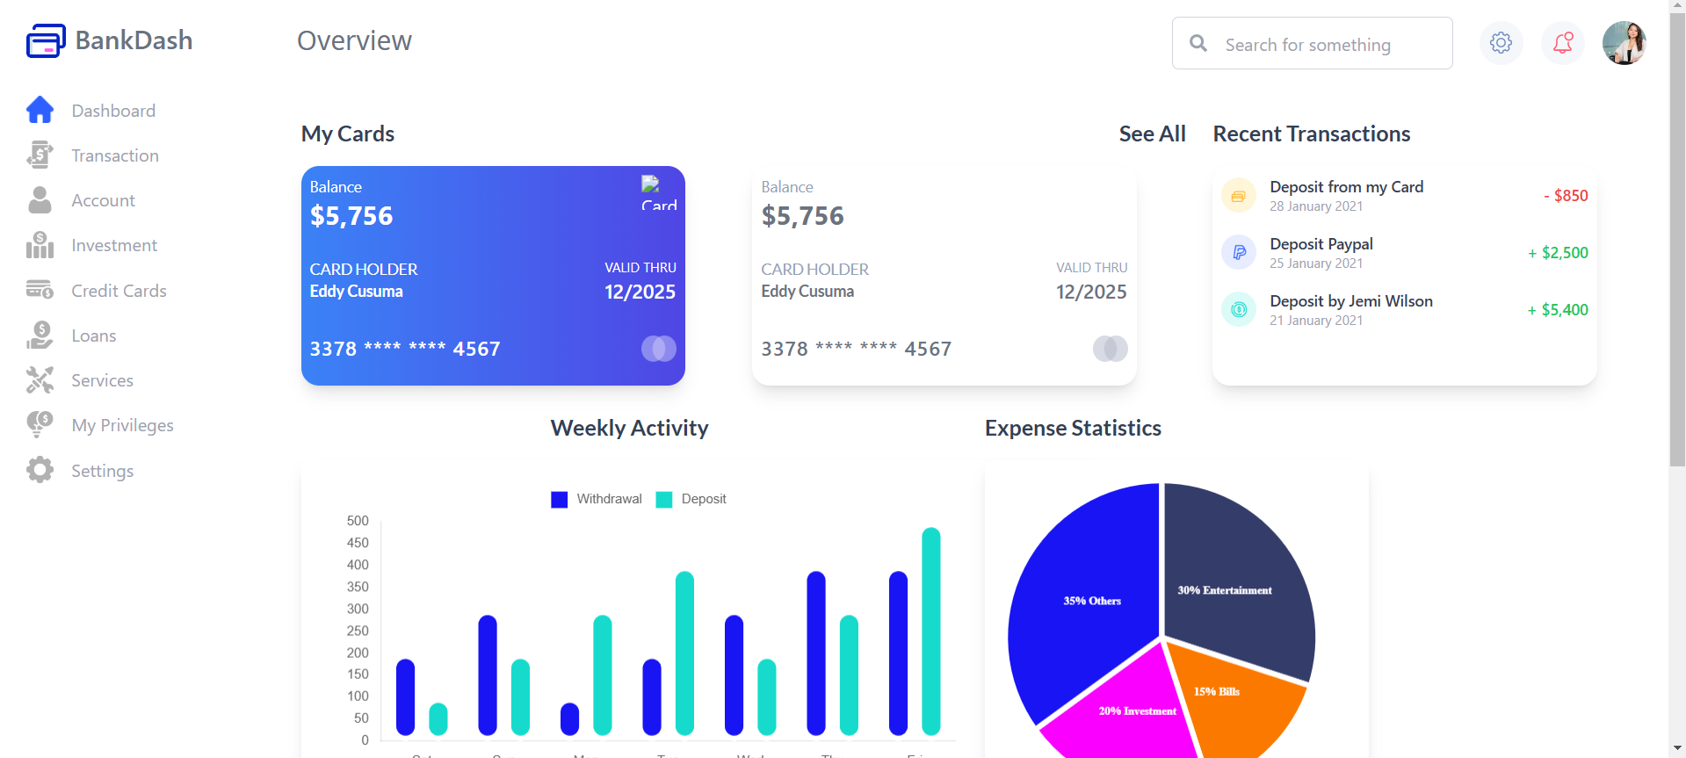
Task: Click the yellow card icon beside Deposit from my Card
Action: [1238, 196]
